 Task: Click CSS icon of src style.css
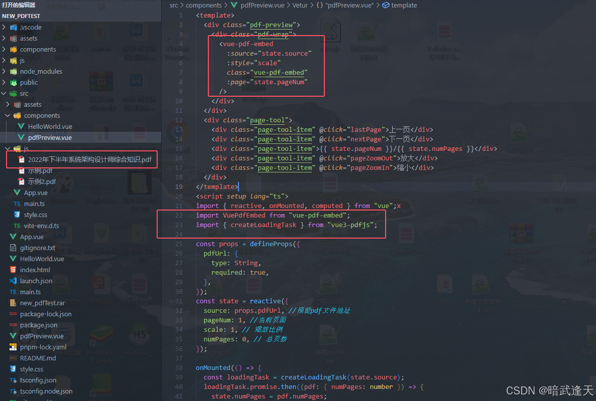click(17, 215)
